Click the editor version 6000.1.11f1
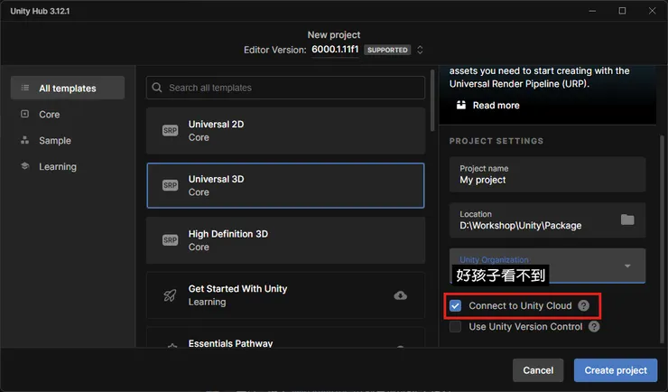This screenshot has height=392, width=668. (x=335, y=50)
